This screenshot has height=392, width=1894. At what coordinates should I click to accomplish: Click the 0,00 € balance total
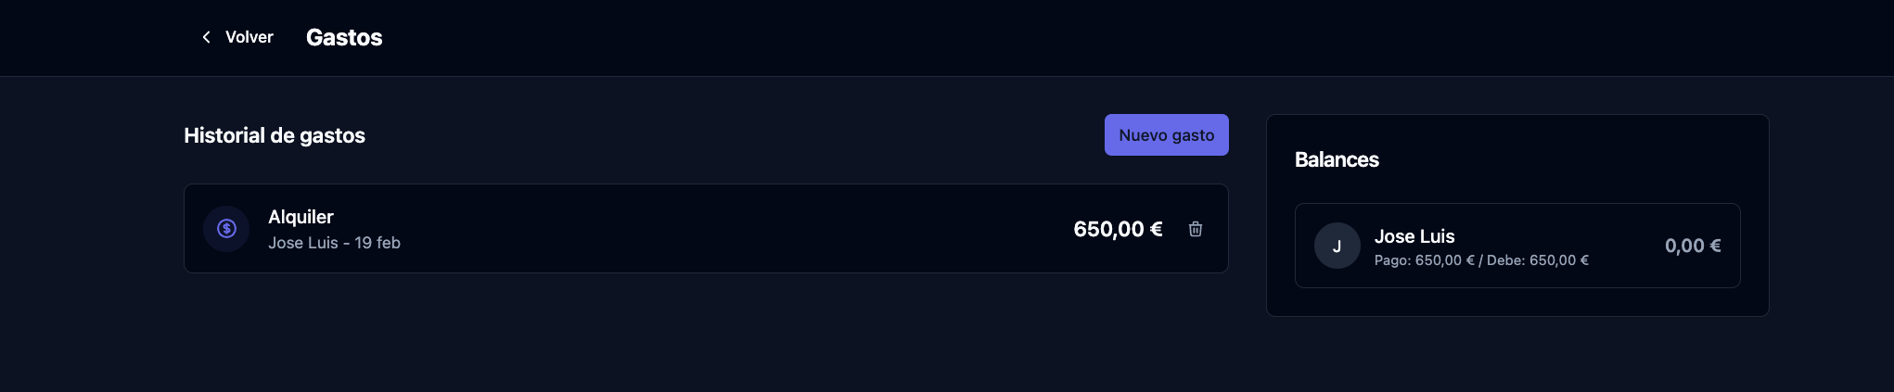coord(1693,246)
